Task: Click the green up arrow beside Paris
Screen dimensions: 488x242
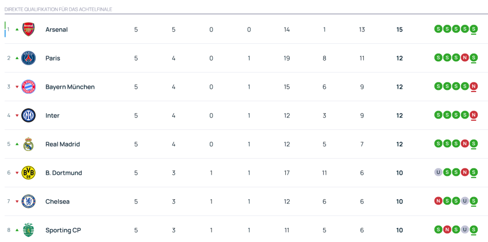Action: 17,58
